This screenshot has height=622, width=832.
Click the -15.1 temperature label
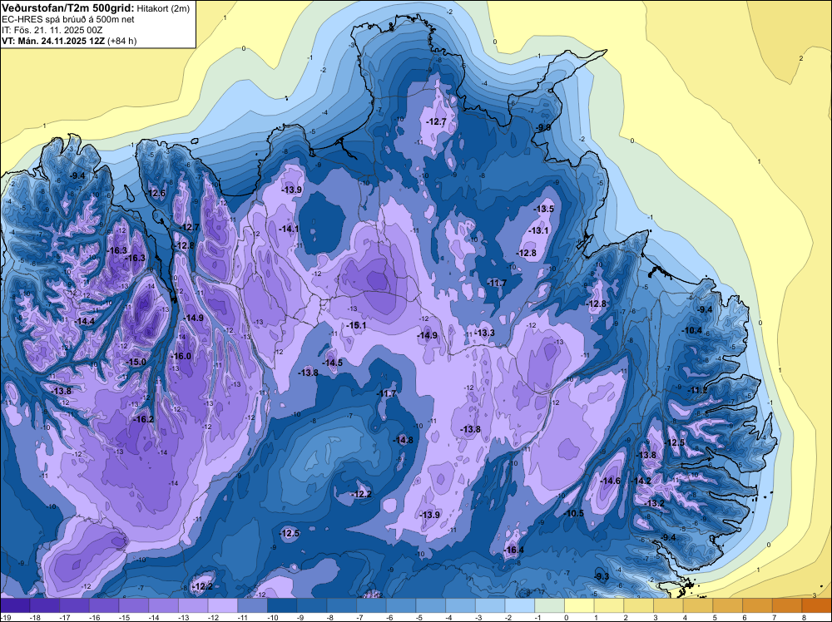coord(356,325)
